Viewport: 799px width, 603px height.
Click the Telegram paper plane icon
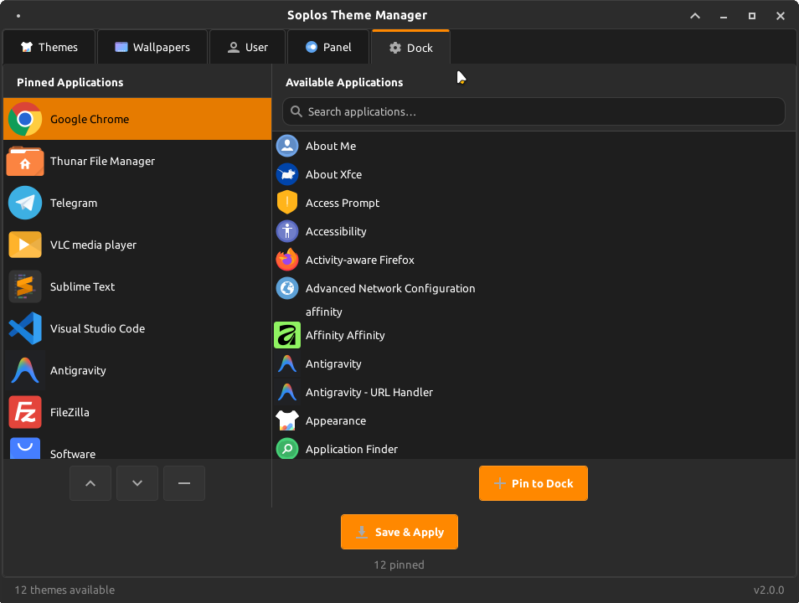pos(25,203)
